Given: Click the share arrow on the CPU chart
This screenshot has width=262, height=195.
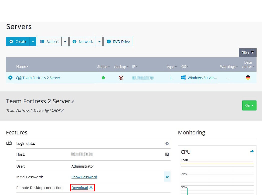Looking at the screenshot, I should click(x=252, y=151).
